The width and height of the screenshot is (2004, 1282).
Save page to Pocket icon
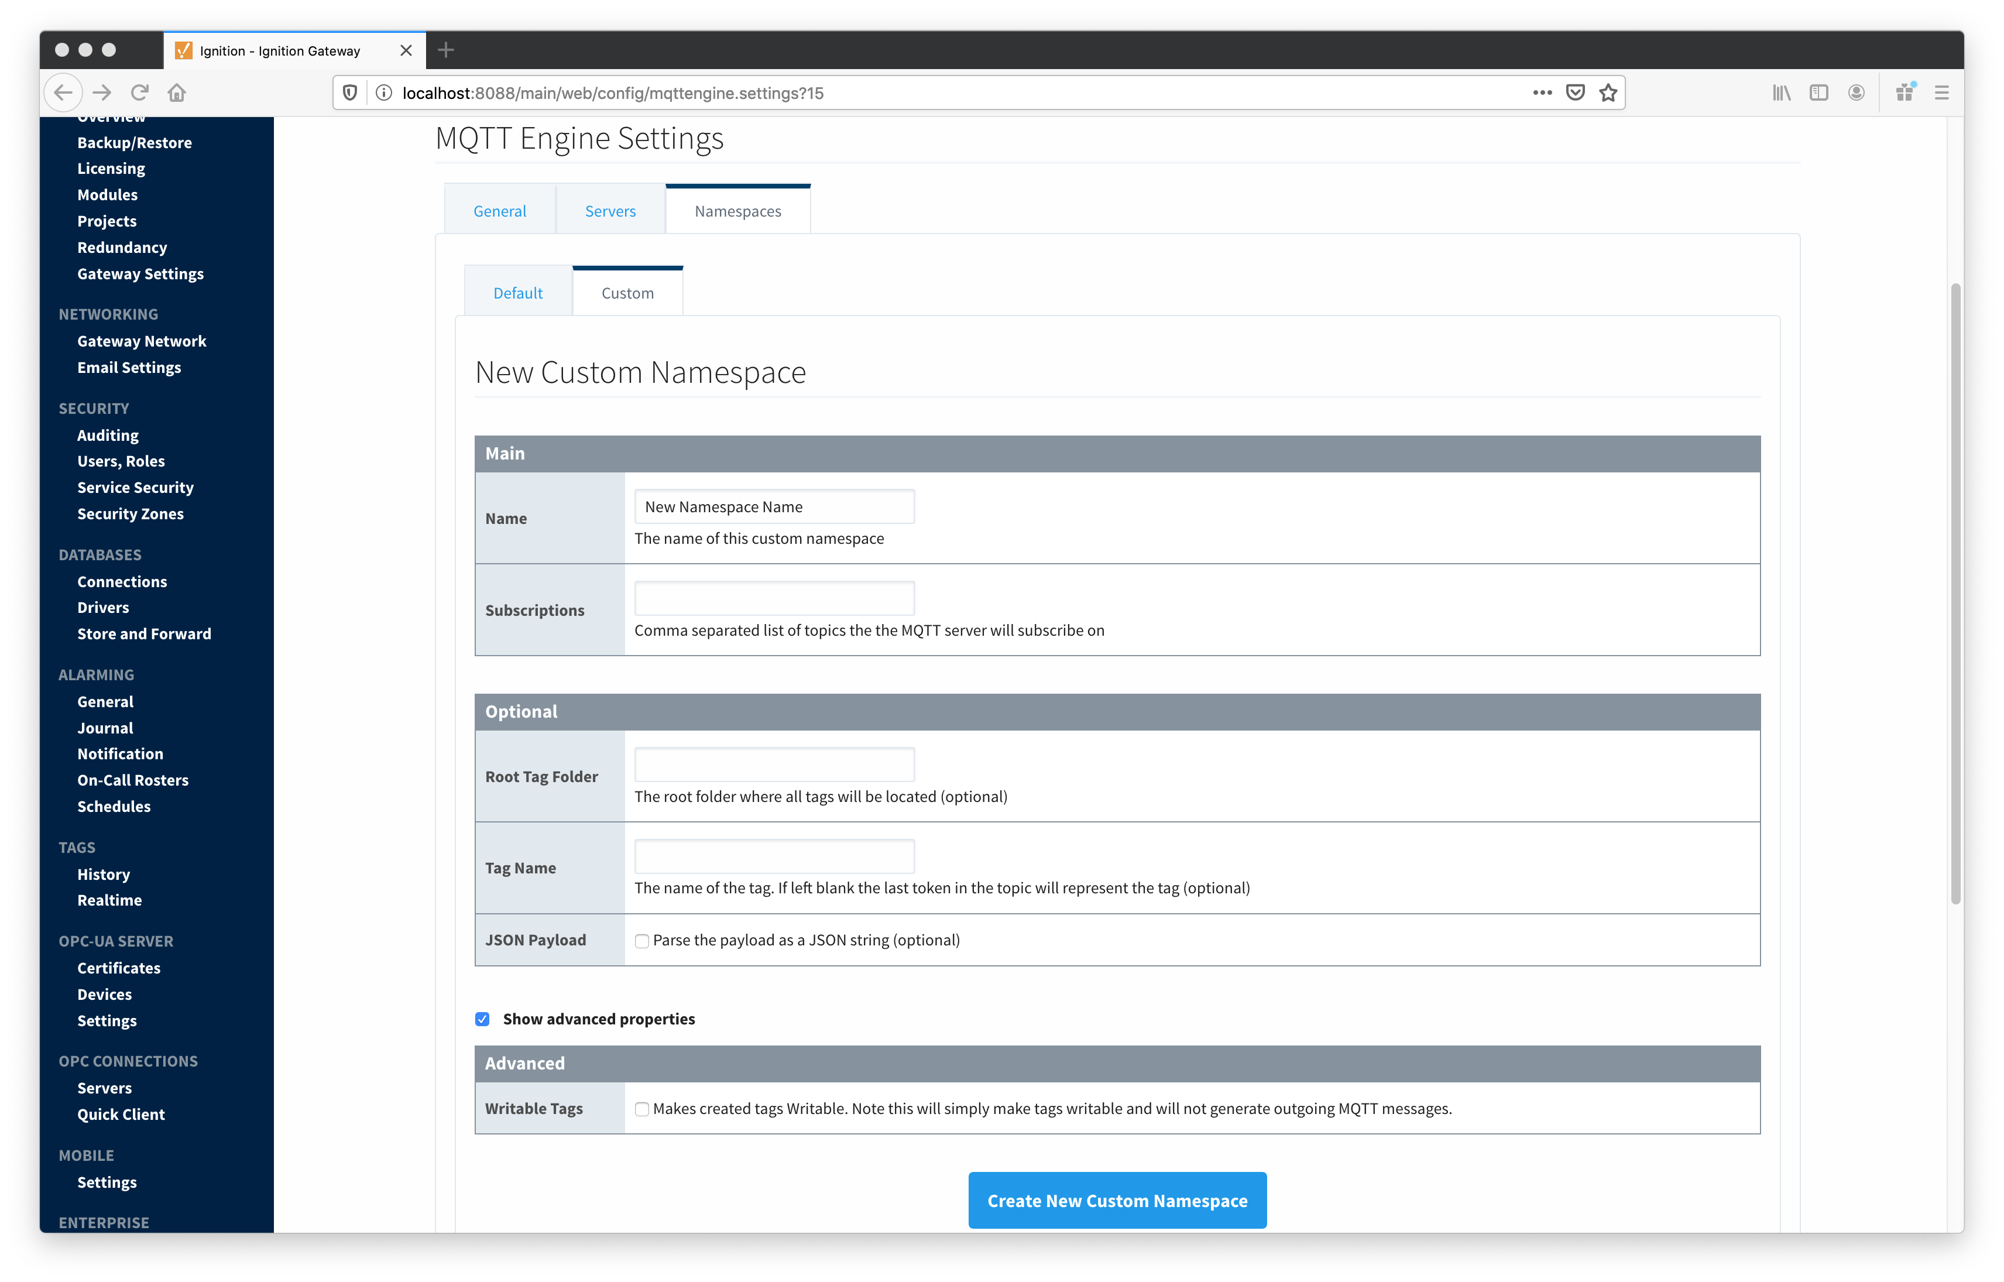(x=1576, y=92)
